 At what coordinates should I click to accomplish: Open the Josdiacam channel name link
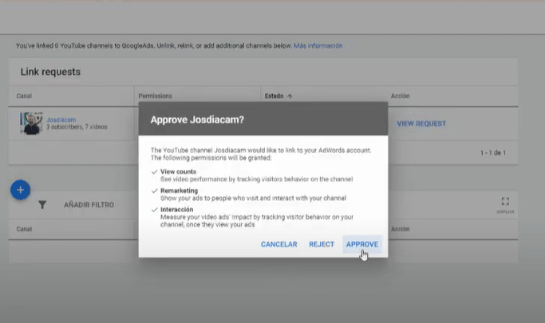click(x=61, y=120)
